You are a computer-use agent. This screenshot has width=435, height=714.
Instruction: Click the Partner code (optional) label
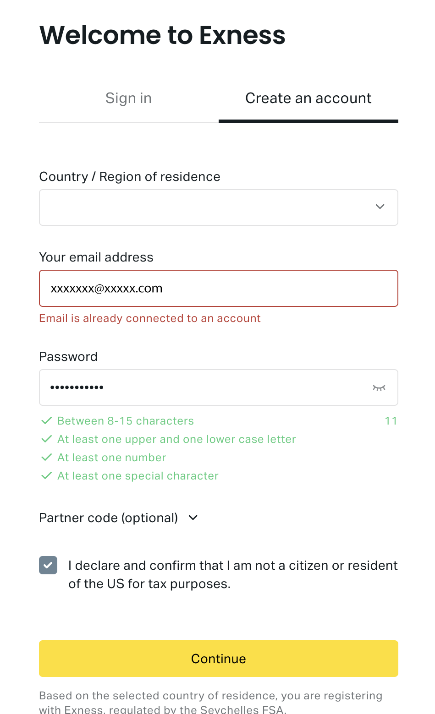[109, 518]
